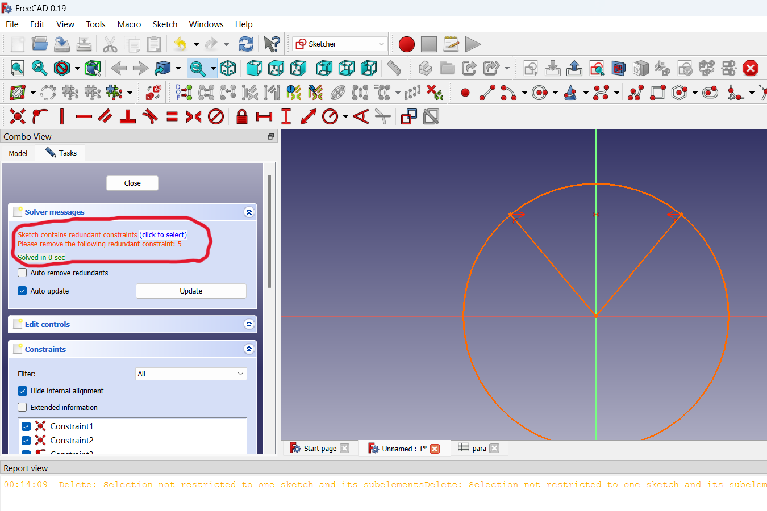
Task: Choose the tangent constraint tool
Action: [150, 116]
